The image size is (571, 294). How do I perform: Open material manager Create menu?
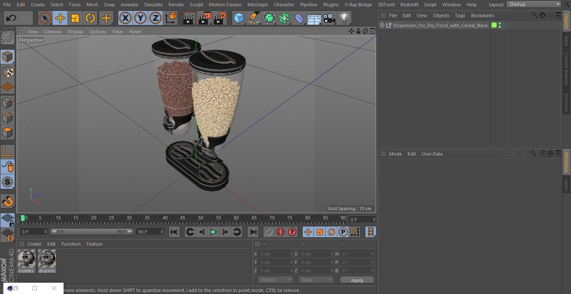[x=34, y=244]
